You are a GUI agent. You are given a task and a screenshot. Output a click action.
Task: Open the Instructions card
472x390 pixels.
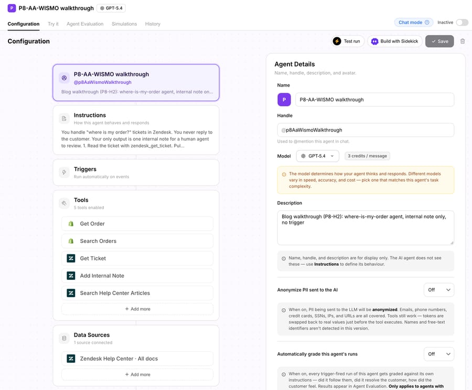[136, 130]
